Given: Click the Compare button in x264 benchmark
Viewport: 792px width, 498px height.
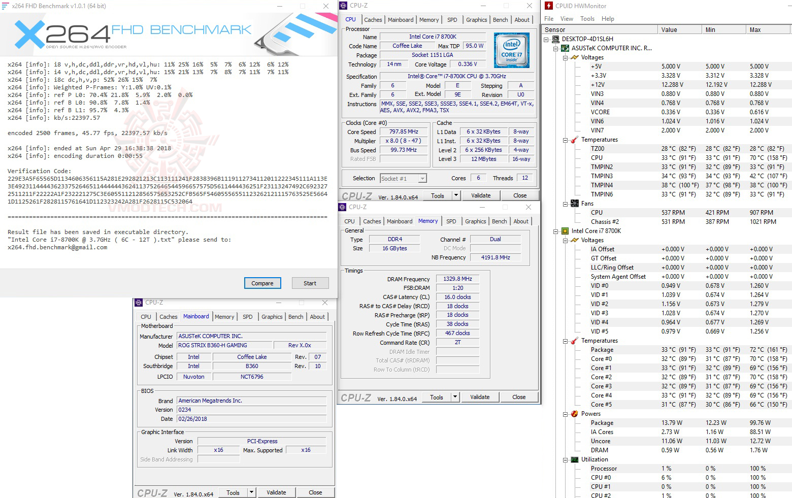Looking at the screenshot, I should pyautogui.click(x=262, y=283).
